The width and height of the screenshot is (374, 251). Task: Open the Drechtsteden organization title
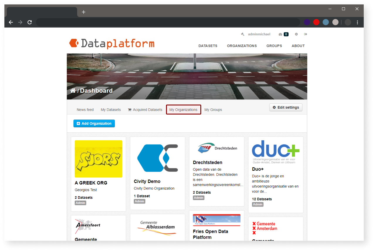coord(208,163)
